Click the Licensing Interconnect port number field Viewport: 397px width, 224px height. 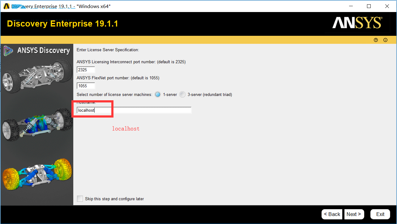(x=86, y=70)
